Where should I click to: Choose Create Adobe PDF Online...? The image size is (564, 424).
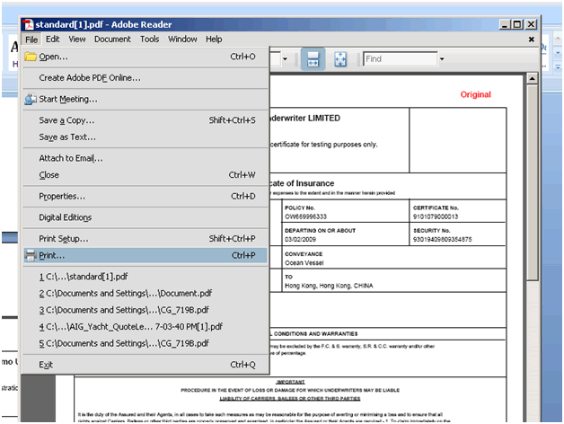pyautogui.click(x=145, y=78)
